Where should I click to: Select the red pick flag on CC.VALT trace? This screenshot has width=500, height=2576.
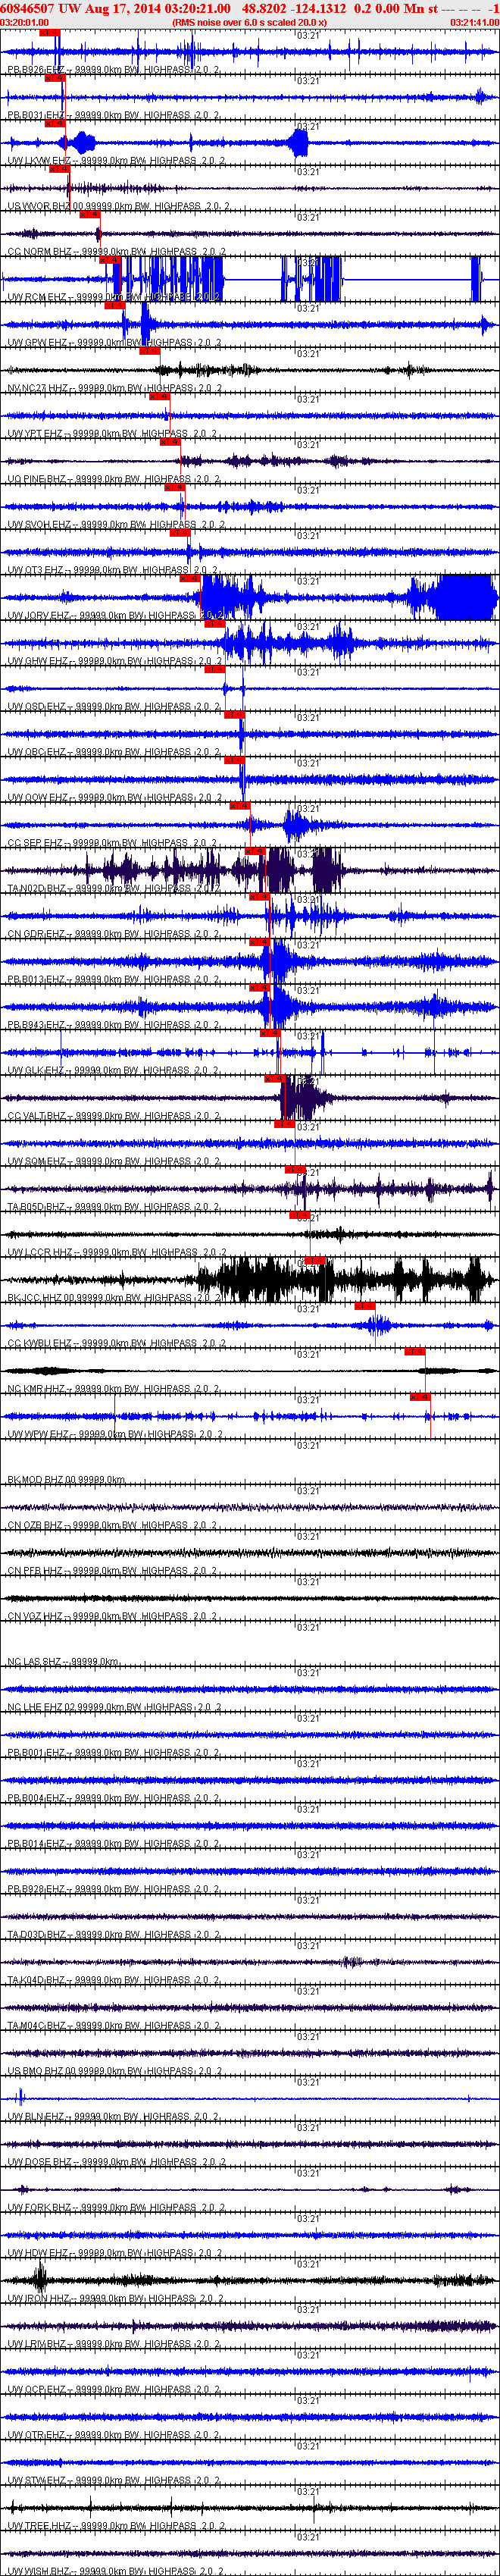pos(274,1079)
